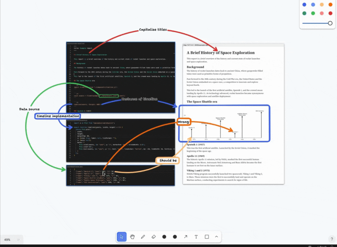
Task: Click the 'Apollo 11 (1969)' heading
Action: click(x=196, y=156)
